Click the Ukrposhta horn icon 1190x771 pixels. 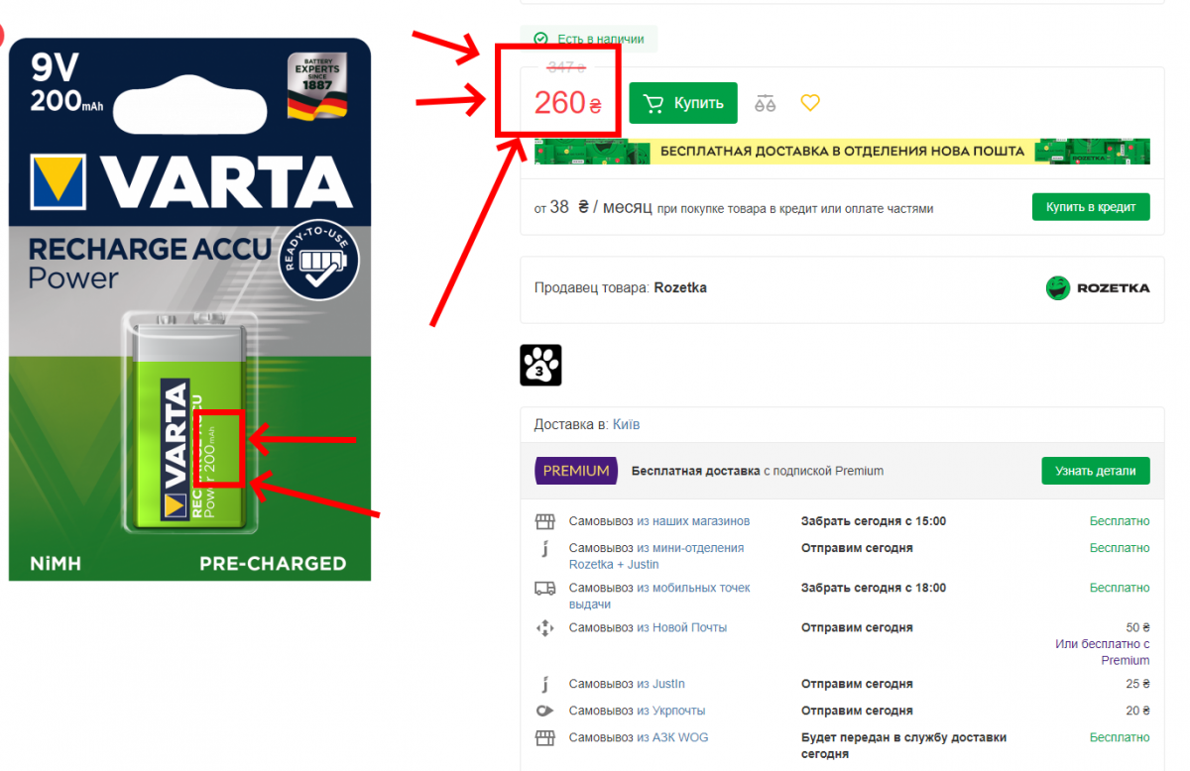pyautogui.click(x=544, y=711)
